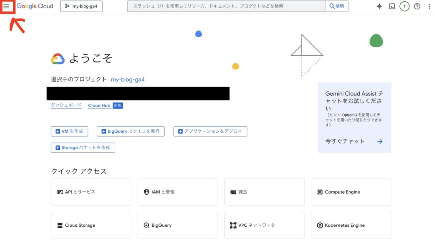Open IAM と管理 quick access card
The width and height of the screenshot is (435, 248).
pyautogui.click(x=178, y=192)
